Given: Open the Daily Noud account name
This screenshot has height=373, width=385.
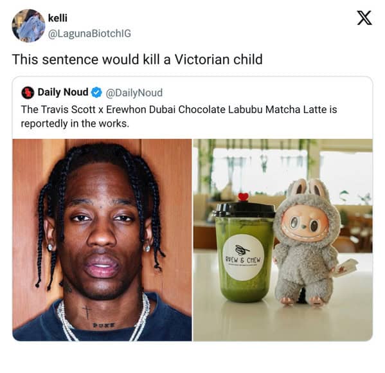Looking at the screenshot, I should (x=63, y=92).
